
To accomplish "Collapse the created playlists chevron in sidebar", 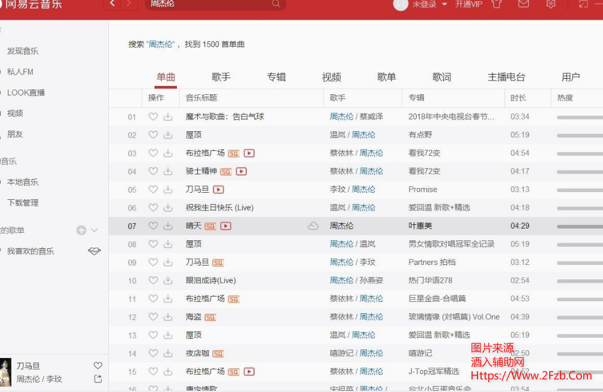I will tap(94, 230).
